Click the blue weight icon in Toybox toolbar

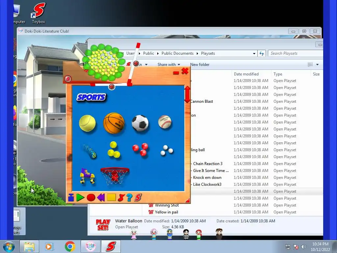(71, 197)
